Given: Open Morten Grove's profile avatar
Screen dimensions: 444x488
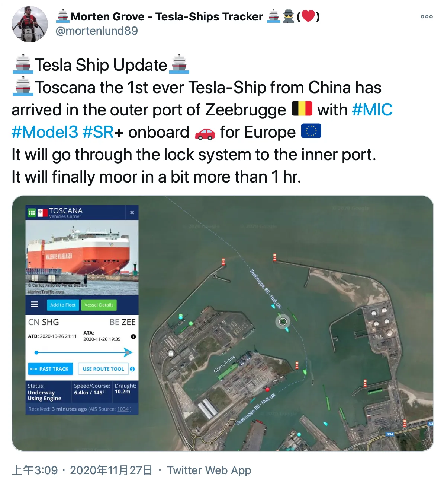Looking at the screenshot, I should pyautogui.click(x=30, y=24).
